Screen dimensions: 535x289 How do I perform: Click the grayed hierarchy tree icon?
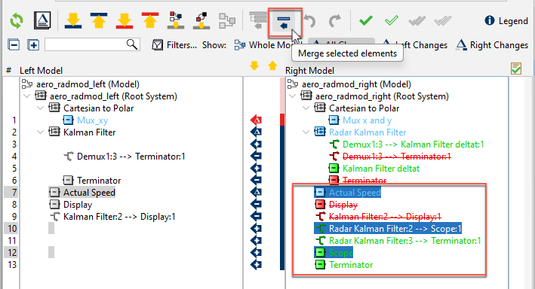(227, 21)
